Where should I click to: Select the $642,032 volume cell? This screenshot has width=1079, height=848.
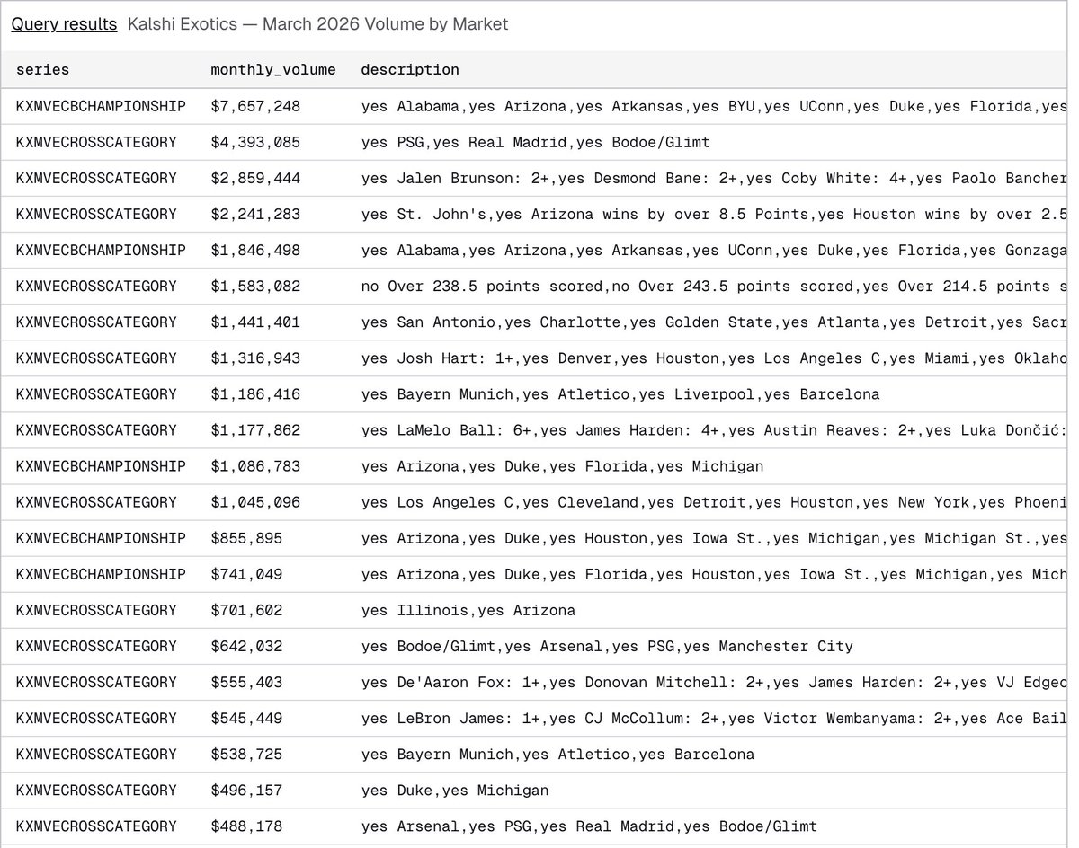pyautogui.click(x=246, y=646)
